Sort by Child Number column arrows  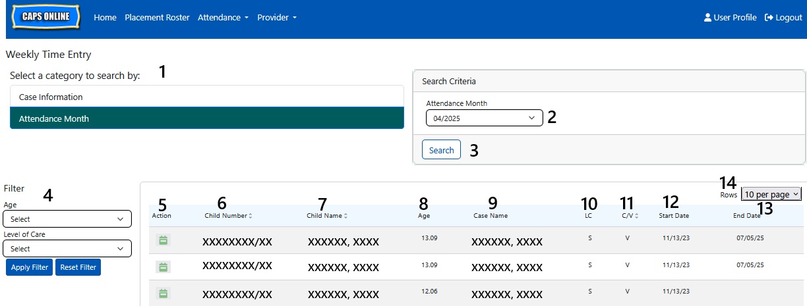[251, 216]
